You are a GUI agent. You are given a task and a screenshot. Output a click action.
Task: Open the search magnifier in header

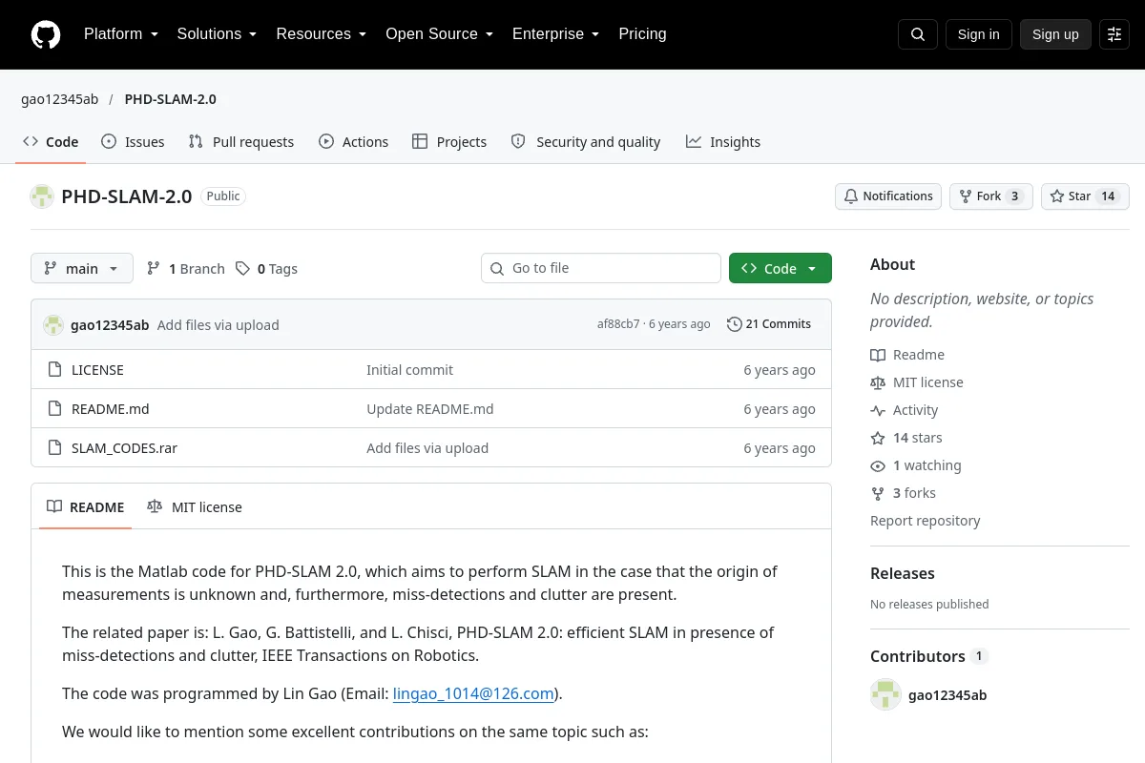918,34
